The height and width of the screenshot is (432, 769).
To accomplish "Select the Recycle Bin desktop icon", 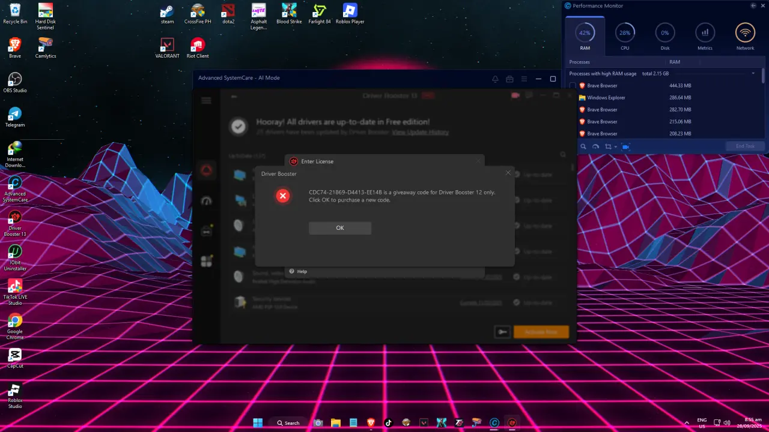I will point(15,13).
